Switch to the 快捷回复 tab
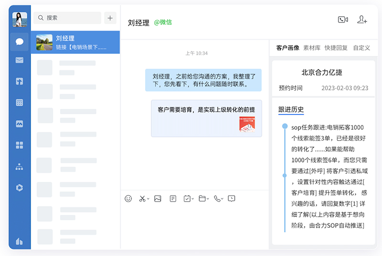This screenshot has height=256, width=382. point(336,48)
